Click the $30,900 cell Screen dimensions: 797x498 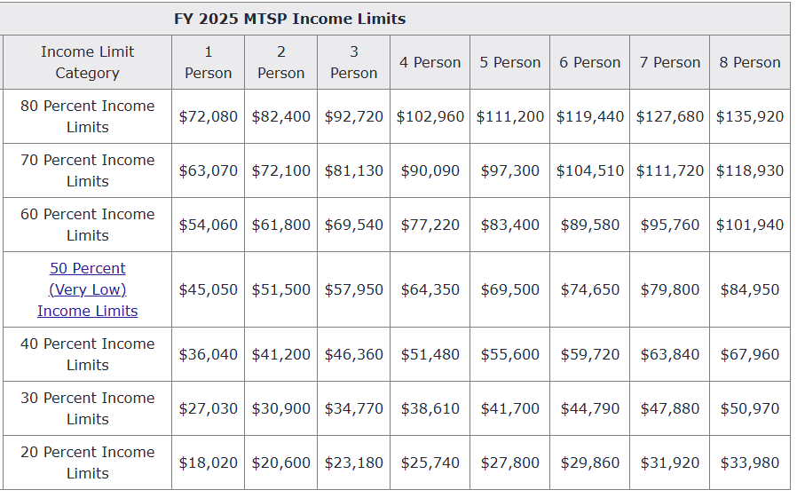click(x=281, y=408)
